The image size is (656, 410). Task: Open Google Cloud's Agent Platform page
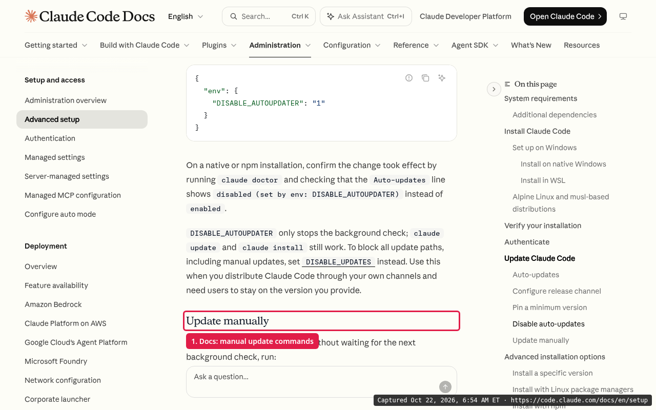pyautogui.click(x=76, y=342)
